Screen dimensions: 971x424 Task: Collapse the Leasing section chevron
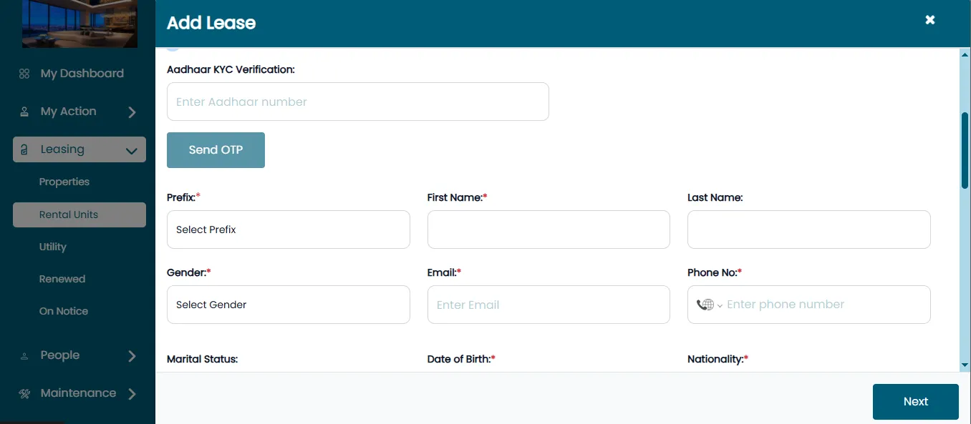click(x=132, y=150)
